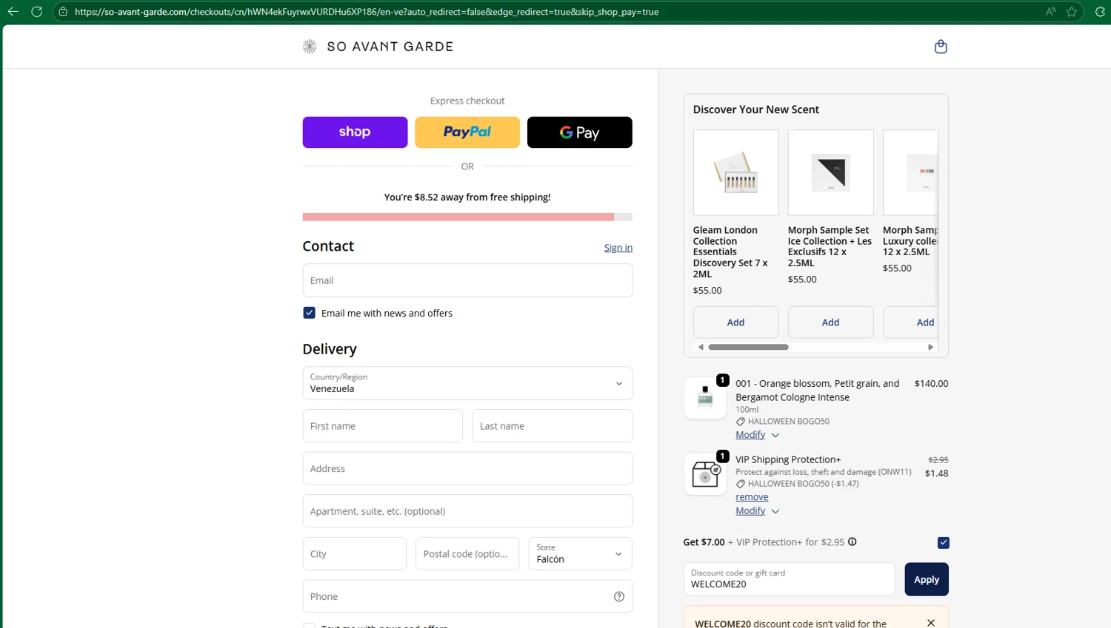Expand Modify under Orange blossom cologne

coord(757,435)
